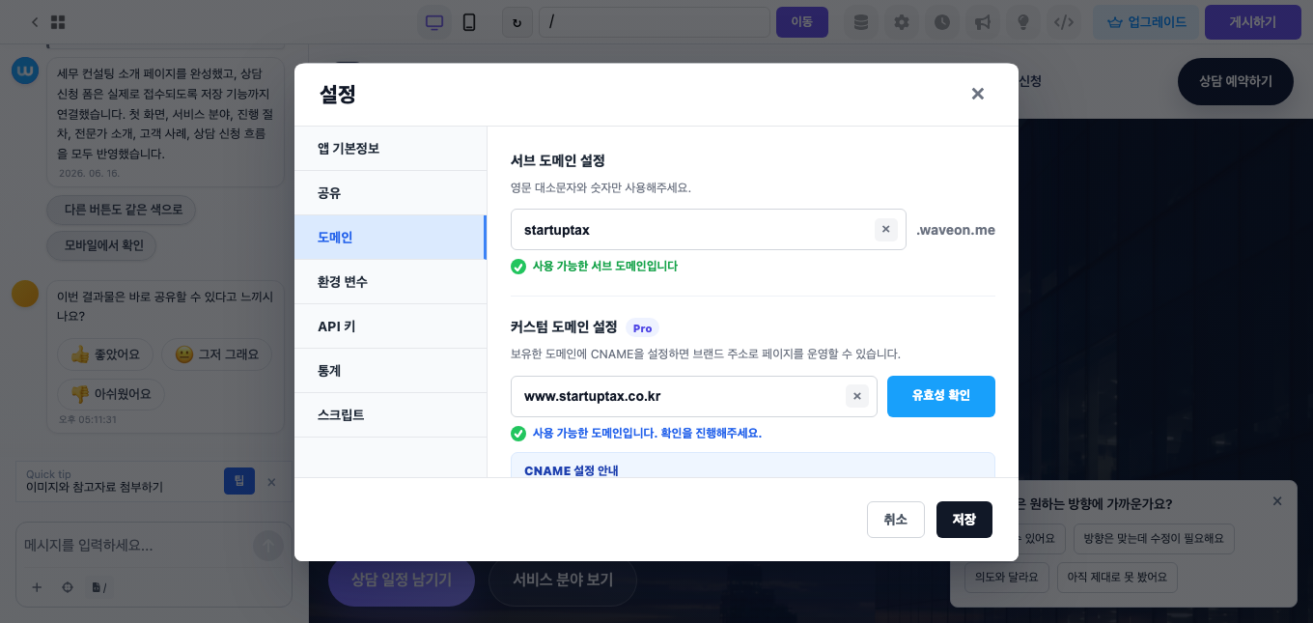Screen dimensions: 1313x623
Task: Close the feedback popup in the preview
Action: pos(1277,500)
